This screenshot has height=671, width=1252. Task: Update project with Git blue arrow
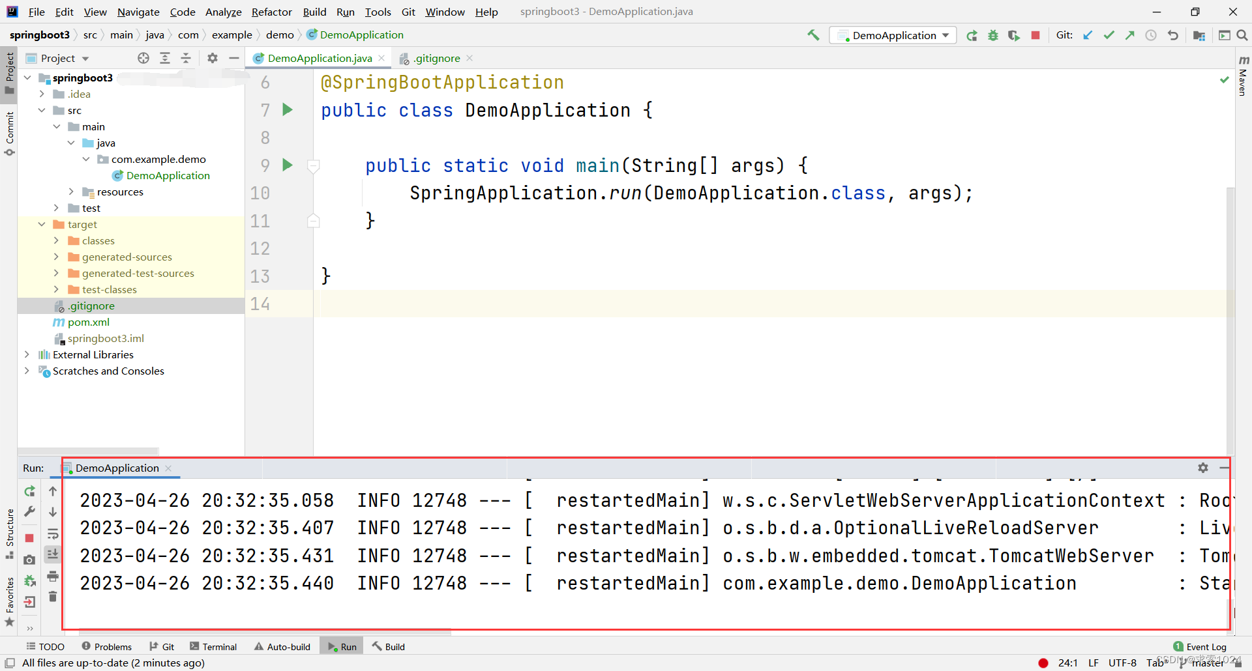(x=1088, y=35)
